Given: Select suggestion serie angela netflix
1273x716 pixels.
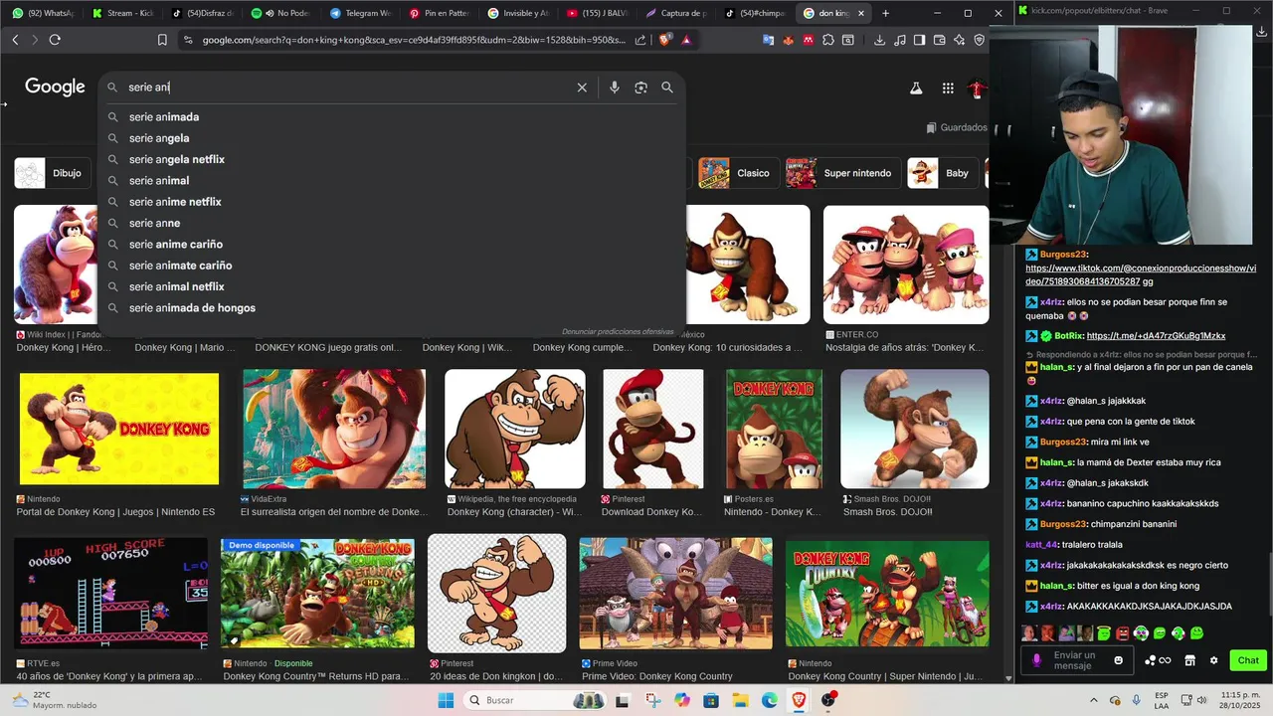Looking at the screenshot, I should point(177,159).
